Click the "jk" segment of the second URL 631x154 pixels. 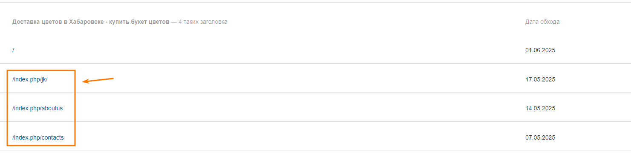[x=44, y=79]
